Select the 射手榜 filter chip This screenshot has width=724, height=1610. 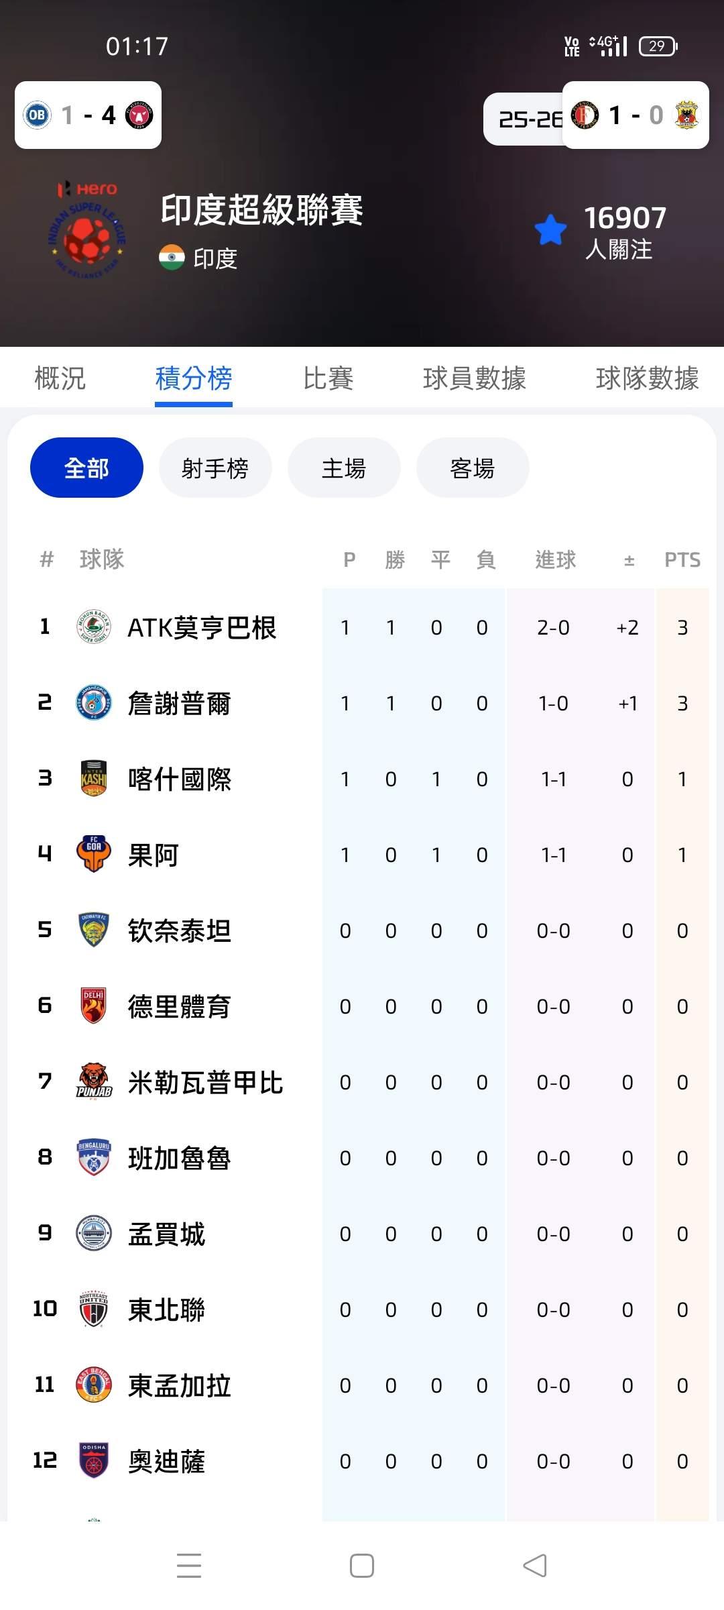[215, 468]
